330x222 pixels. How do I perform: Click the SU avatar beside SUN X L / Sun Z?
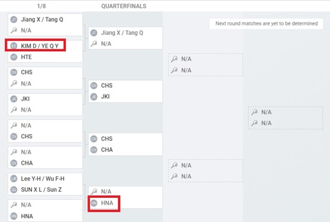(14, 190)
